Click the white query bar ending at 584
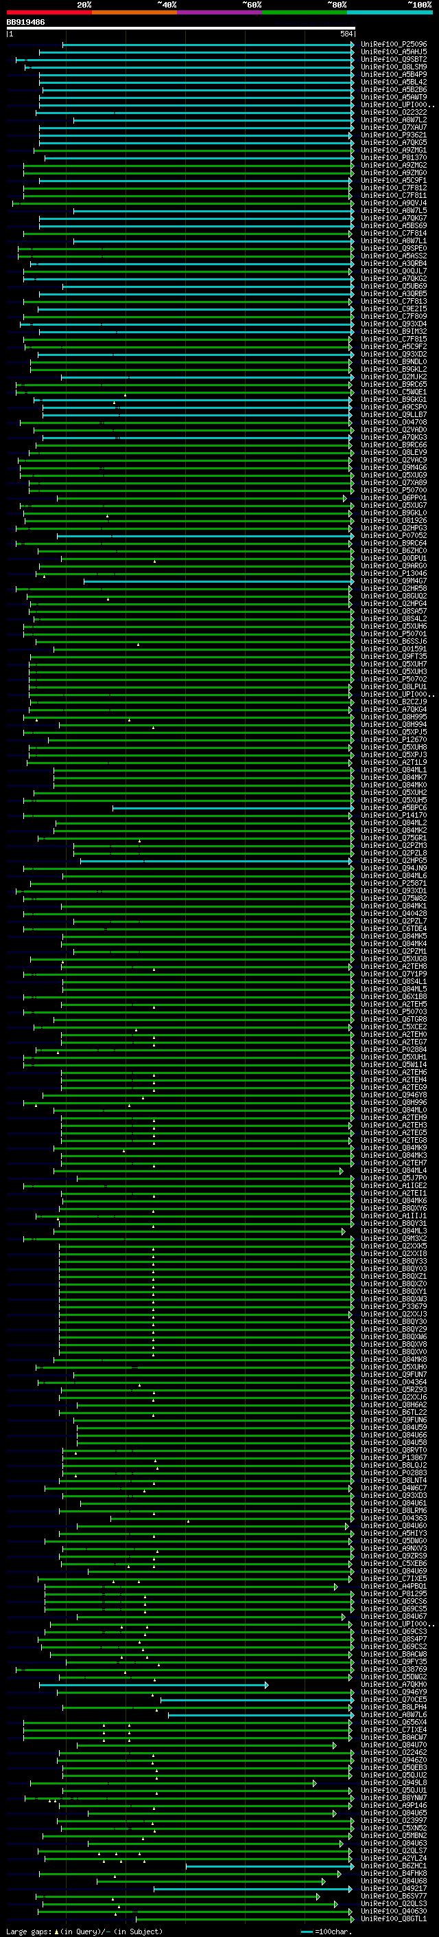This screenshot has width=439, height=1937. [181, 27]
